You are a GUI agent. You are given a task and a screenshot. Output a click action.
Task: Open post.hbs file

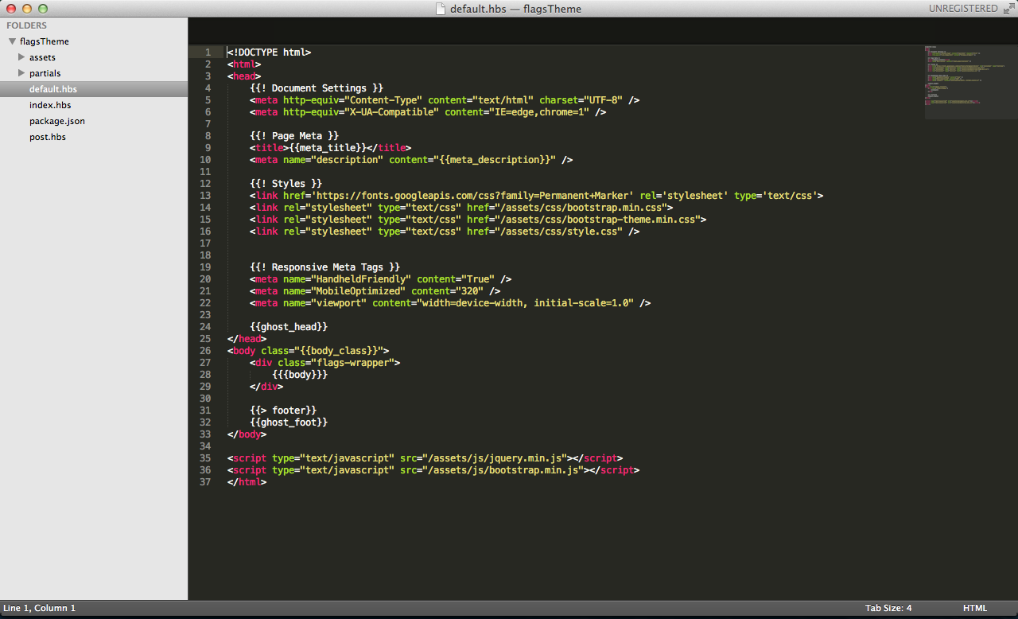point(48,137)
